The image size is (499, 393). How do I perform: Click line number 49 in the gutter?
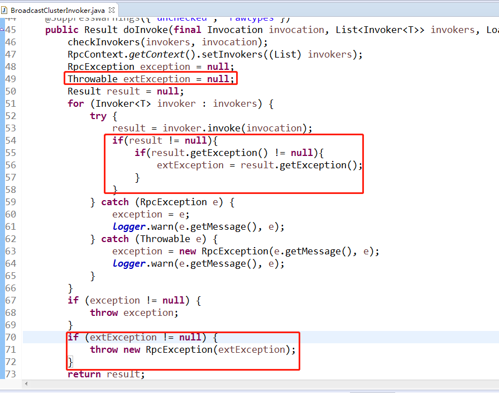pos(10,78)
